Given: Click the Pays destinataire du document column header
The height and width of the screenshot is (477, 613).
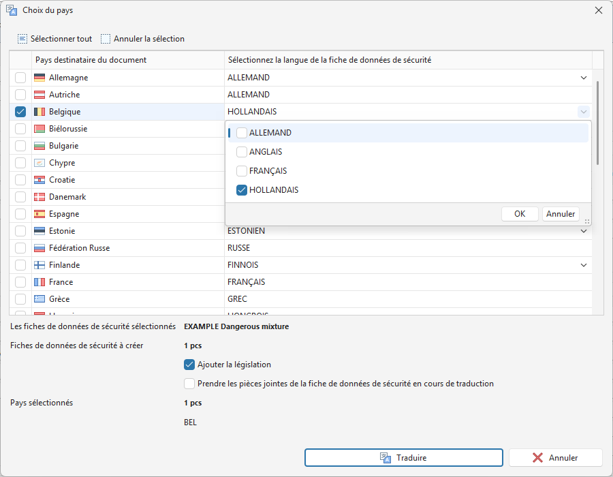Looking at the screenshot, I should pyautogui.click(x=128, y=60).
